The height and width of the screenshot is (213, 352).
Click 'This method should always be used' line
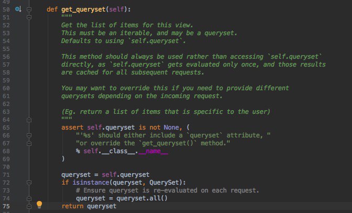click(191, 57)
